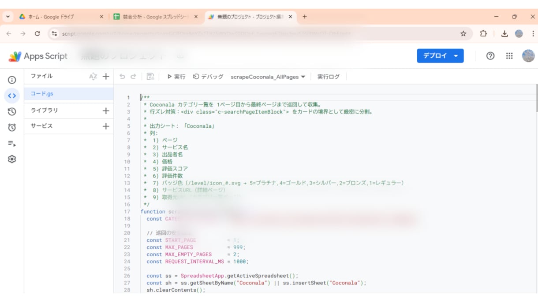Open a new browser tab

(304, 17)
